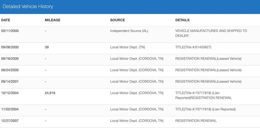This screenshot has height=128, width=260.
Task: Select the 03/11/2000 date cell
Action: (10, 31)
